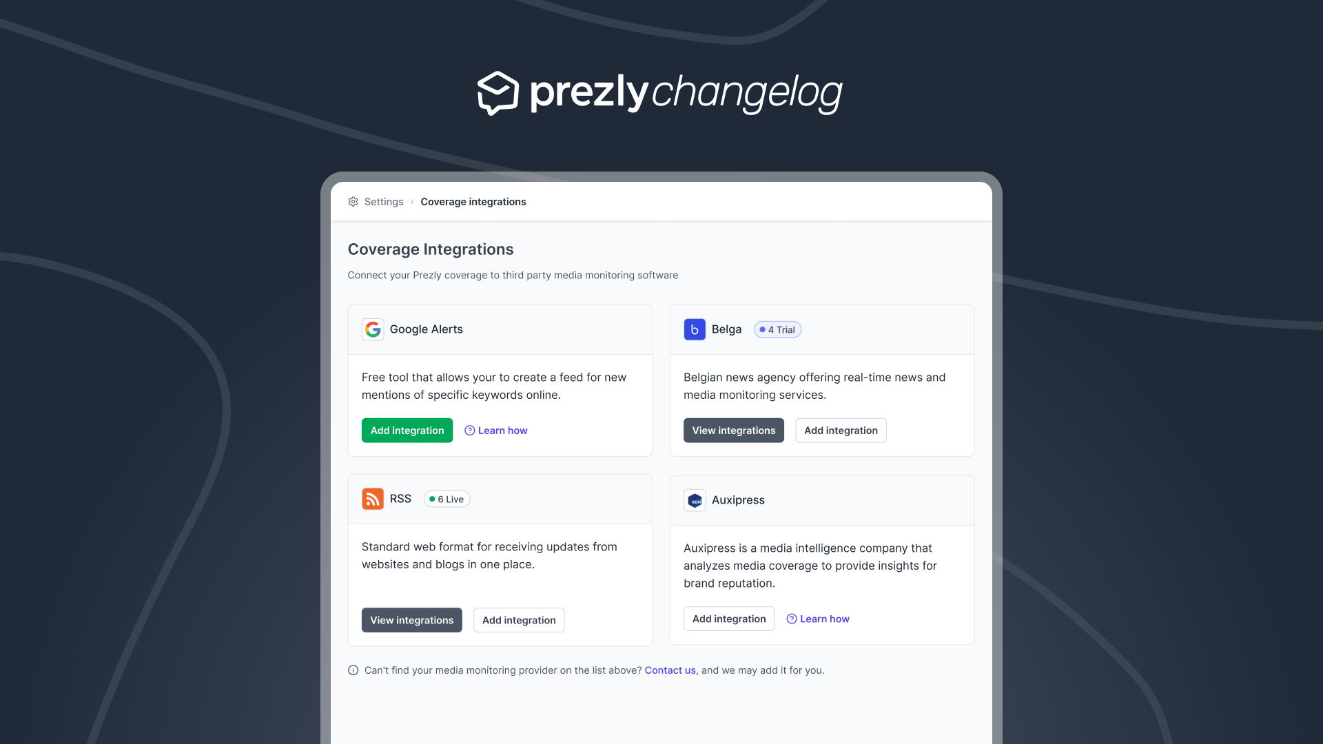1323x744 pixels.
Task: Click the 4 Trial badge on Belga
Action: click(775, 329)
